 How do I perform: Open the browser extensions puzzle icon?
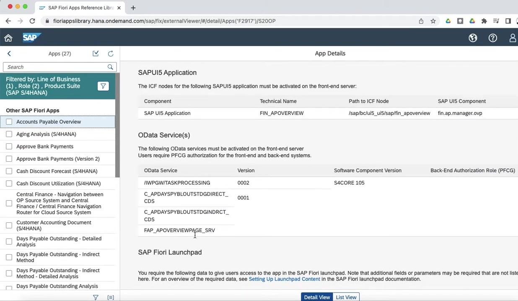coord(484,21)
